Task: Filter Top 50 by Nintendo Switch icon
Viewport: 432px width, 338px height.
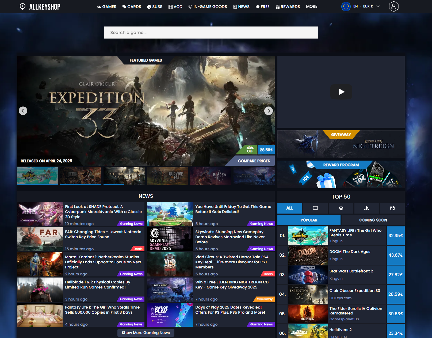Action: (x=392, y=208)
